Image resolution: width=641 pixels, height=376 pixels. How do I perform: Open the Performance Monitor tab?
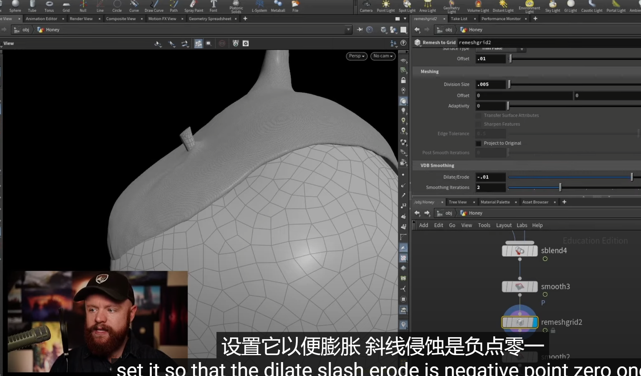pyautogui.click(x=501, y=19)
